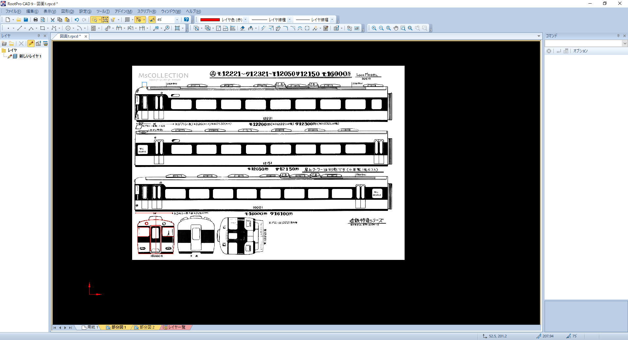
Task: Toggle the selection mode button
Action: click(95, 20)
